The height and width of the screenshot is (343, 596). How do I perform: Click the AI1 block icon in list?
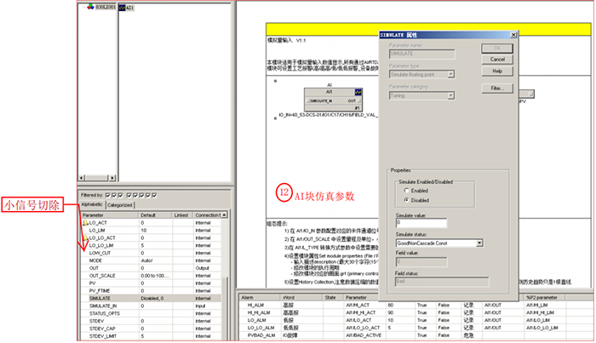point(122,7)
